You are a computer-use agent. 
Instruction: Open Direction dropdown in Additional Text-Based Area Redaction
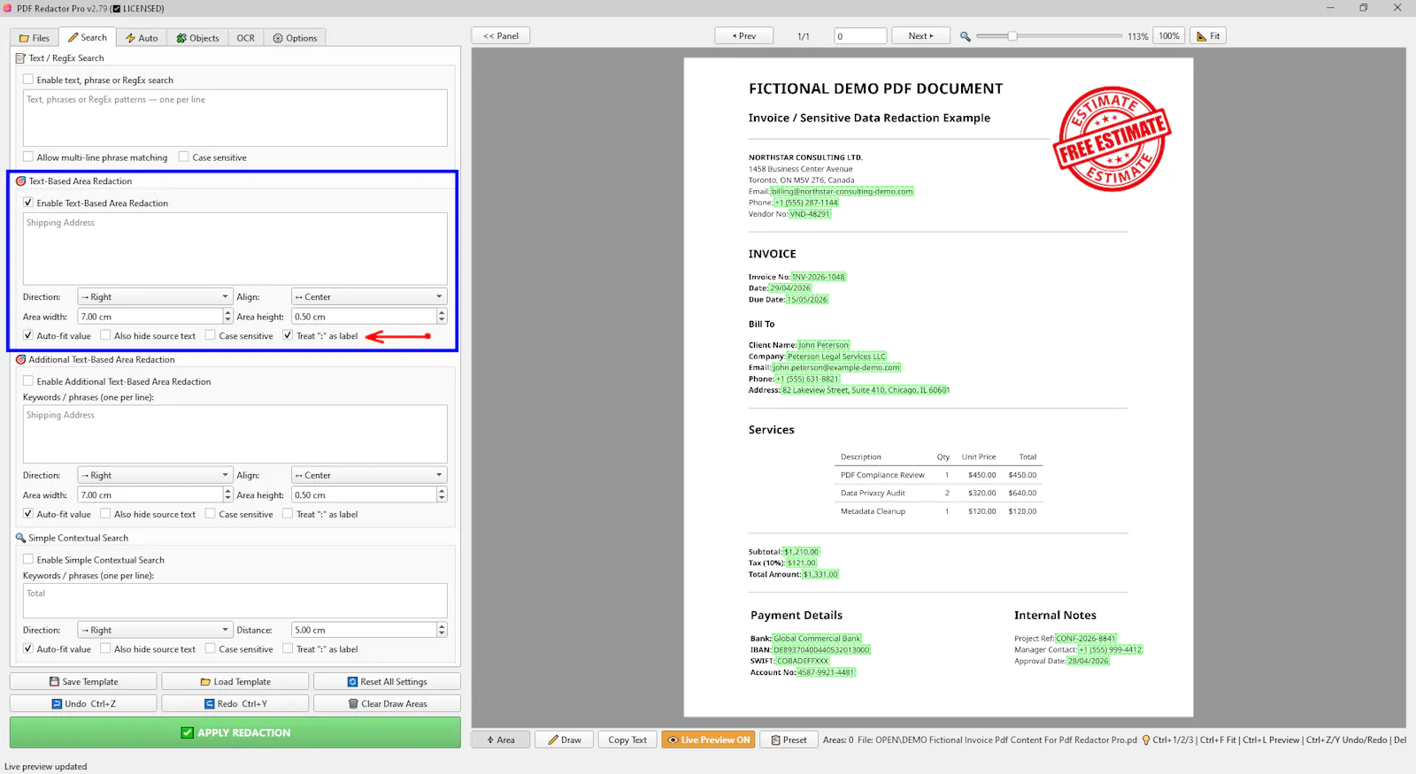155,475
